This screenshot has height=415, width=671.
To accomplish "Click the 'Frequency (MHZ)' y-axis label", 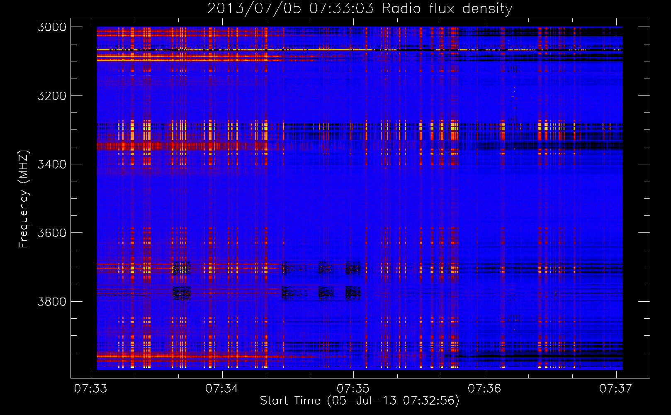I will (24, 199).
